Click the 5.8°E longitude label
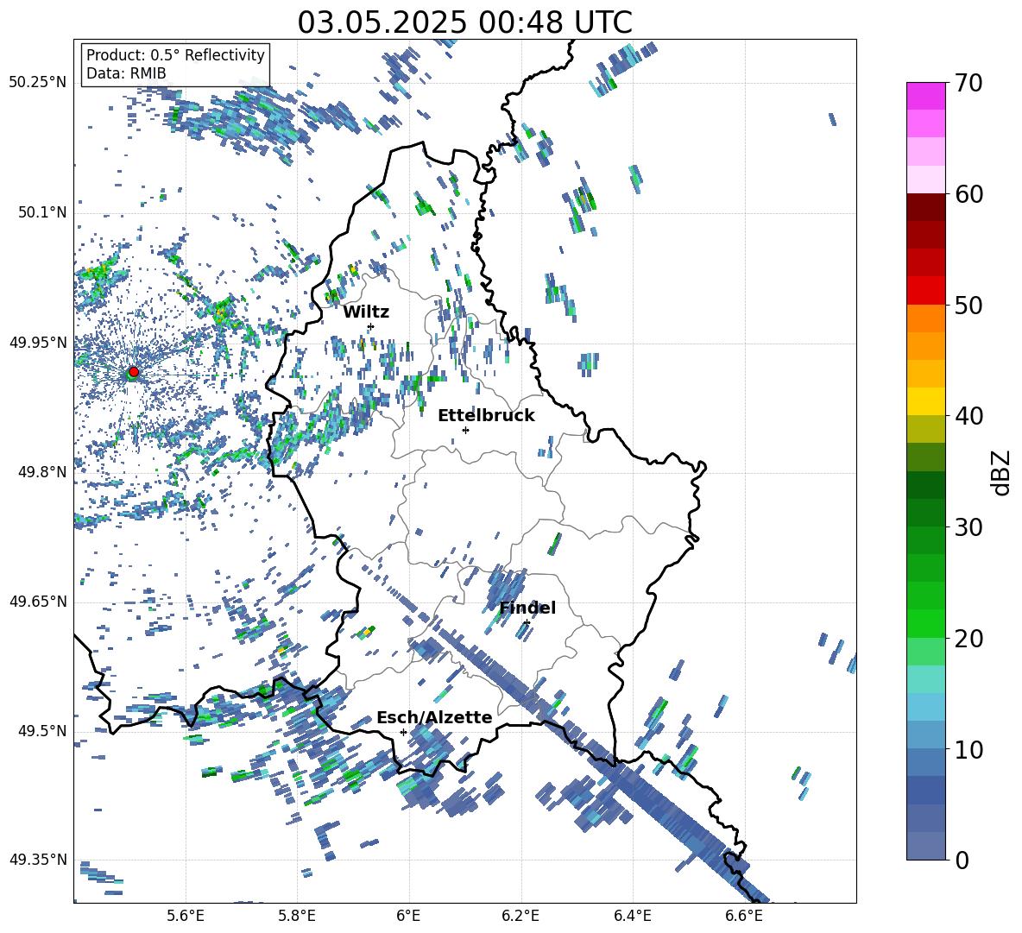 tap(297, 916)
